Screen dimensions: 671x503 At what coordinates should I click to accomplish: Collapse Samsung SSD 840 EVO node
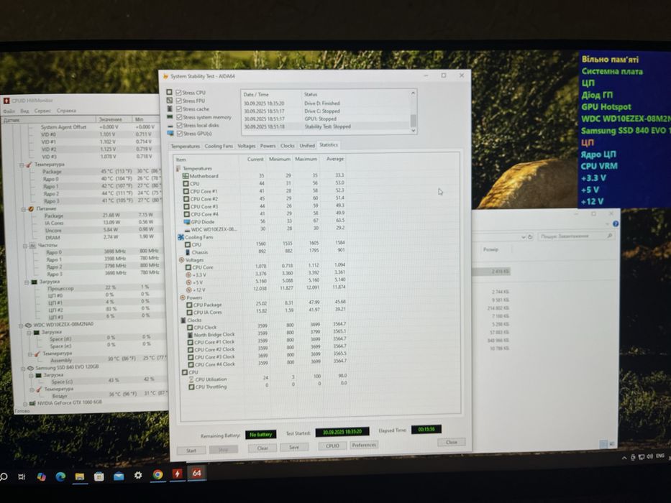23,368
